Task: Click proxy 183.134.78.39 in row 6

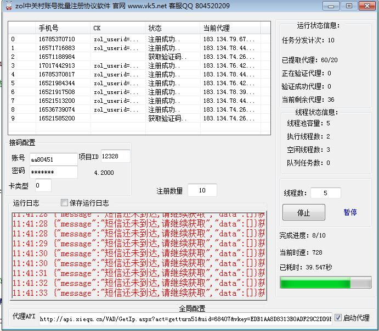Action: coord(229,92)
